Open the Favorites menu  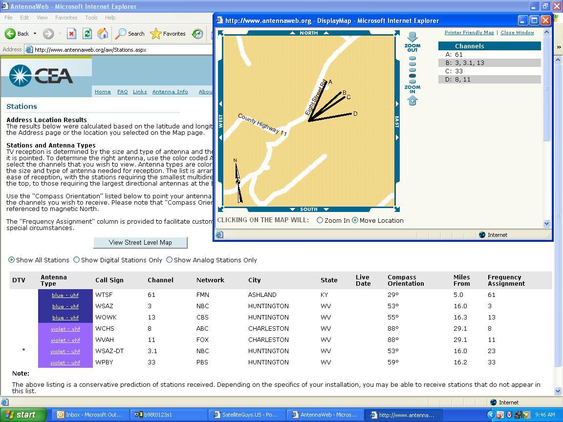[66, 18]
